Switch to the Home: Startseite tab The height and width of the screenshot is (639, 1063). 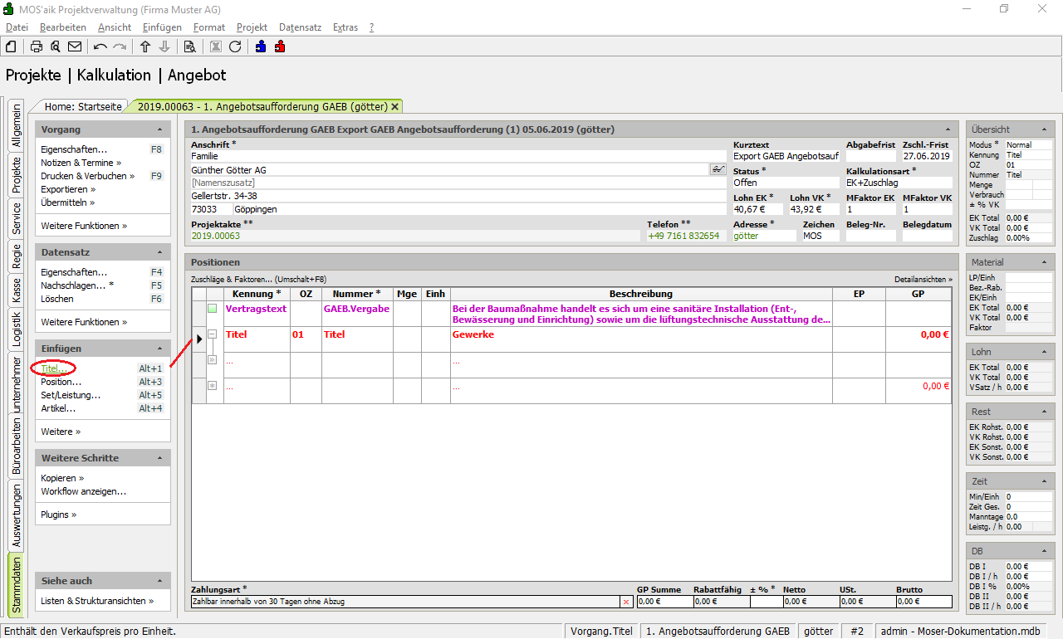click(x=83, y=106)
